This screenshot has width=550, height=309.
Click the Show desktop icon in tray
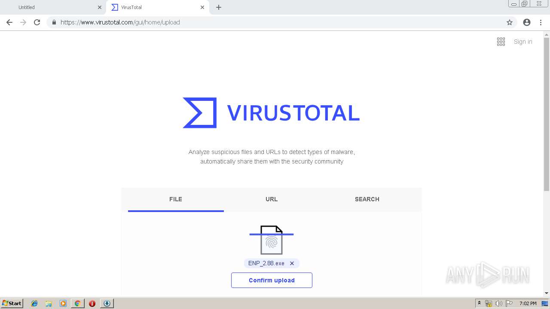coord(545,303)
